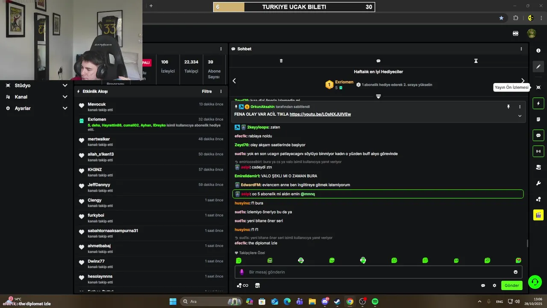Open pinned message three-dot options
This screenshot has width=547, height=308.
[x=520, y=107]
